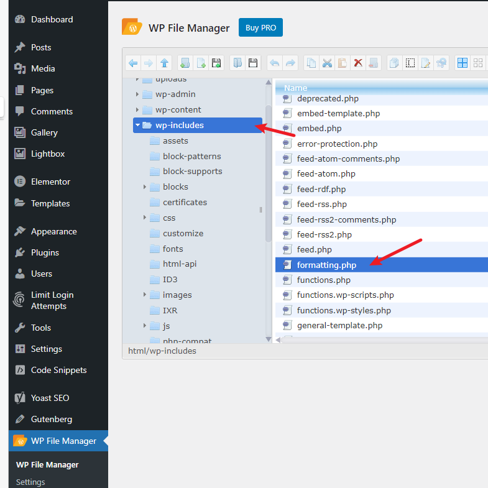Select feed-rss2-comments.php file
The width and height of the screenshot is (488, 488).
pyautogui.click(x=382, y=219)
